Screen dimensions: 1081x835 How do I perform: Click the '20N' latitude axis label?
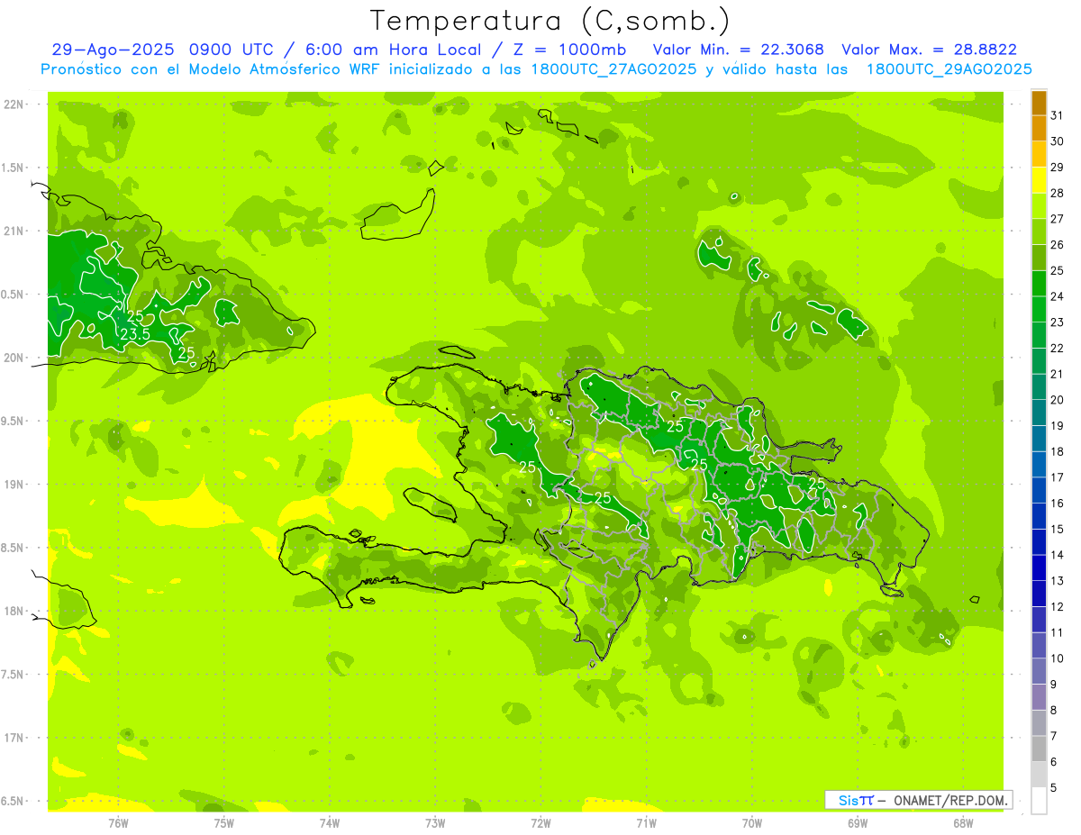[13, 358]
